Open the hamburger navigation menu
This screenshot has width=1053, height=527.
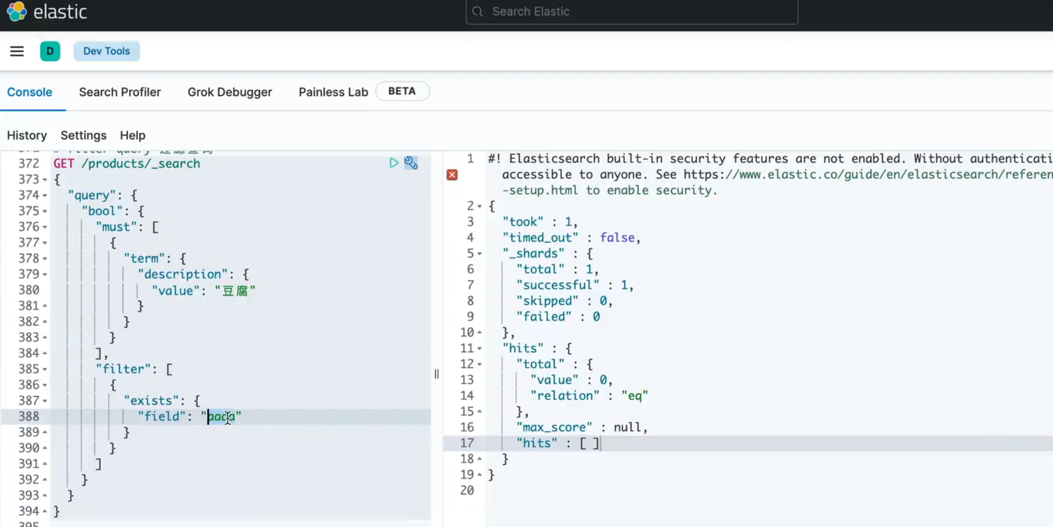(x=17, y=51)
